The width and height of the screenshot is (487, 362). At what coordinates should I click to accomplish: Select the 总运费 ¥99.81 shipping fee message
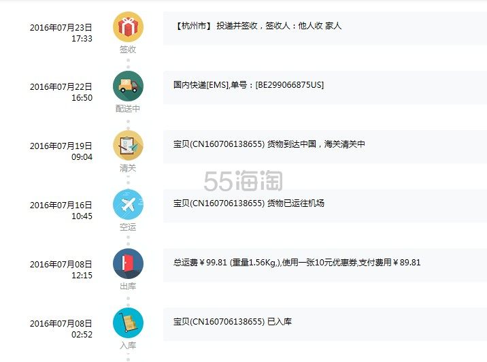297,263
